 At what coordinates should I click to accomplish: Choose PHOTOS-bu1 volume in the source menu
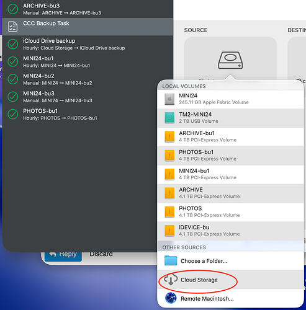pyautogui.click(x=230, y=156)
